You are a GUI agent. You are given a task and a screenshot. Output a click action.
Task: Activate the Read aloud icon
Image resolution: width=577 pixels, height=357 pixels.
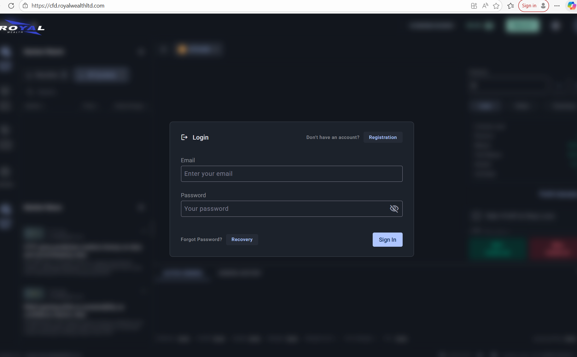485,6
